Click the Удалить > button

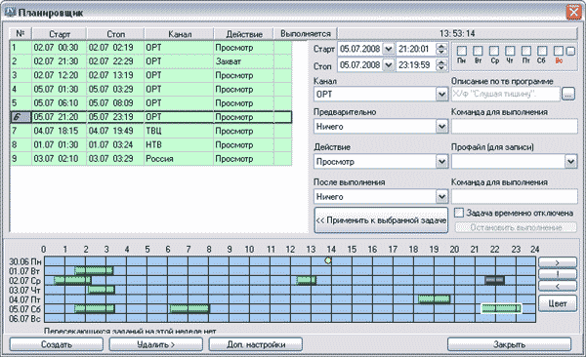click(156, 344)
